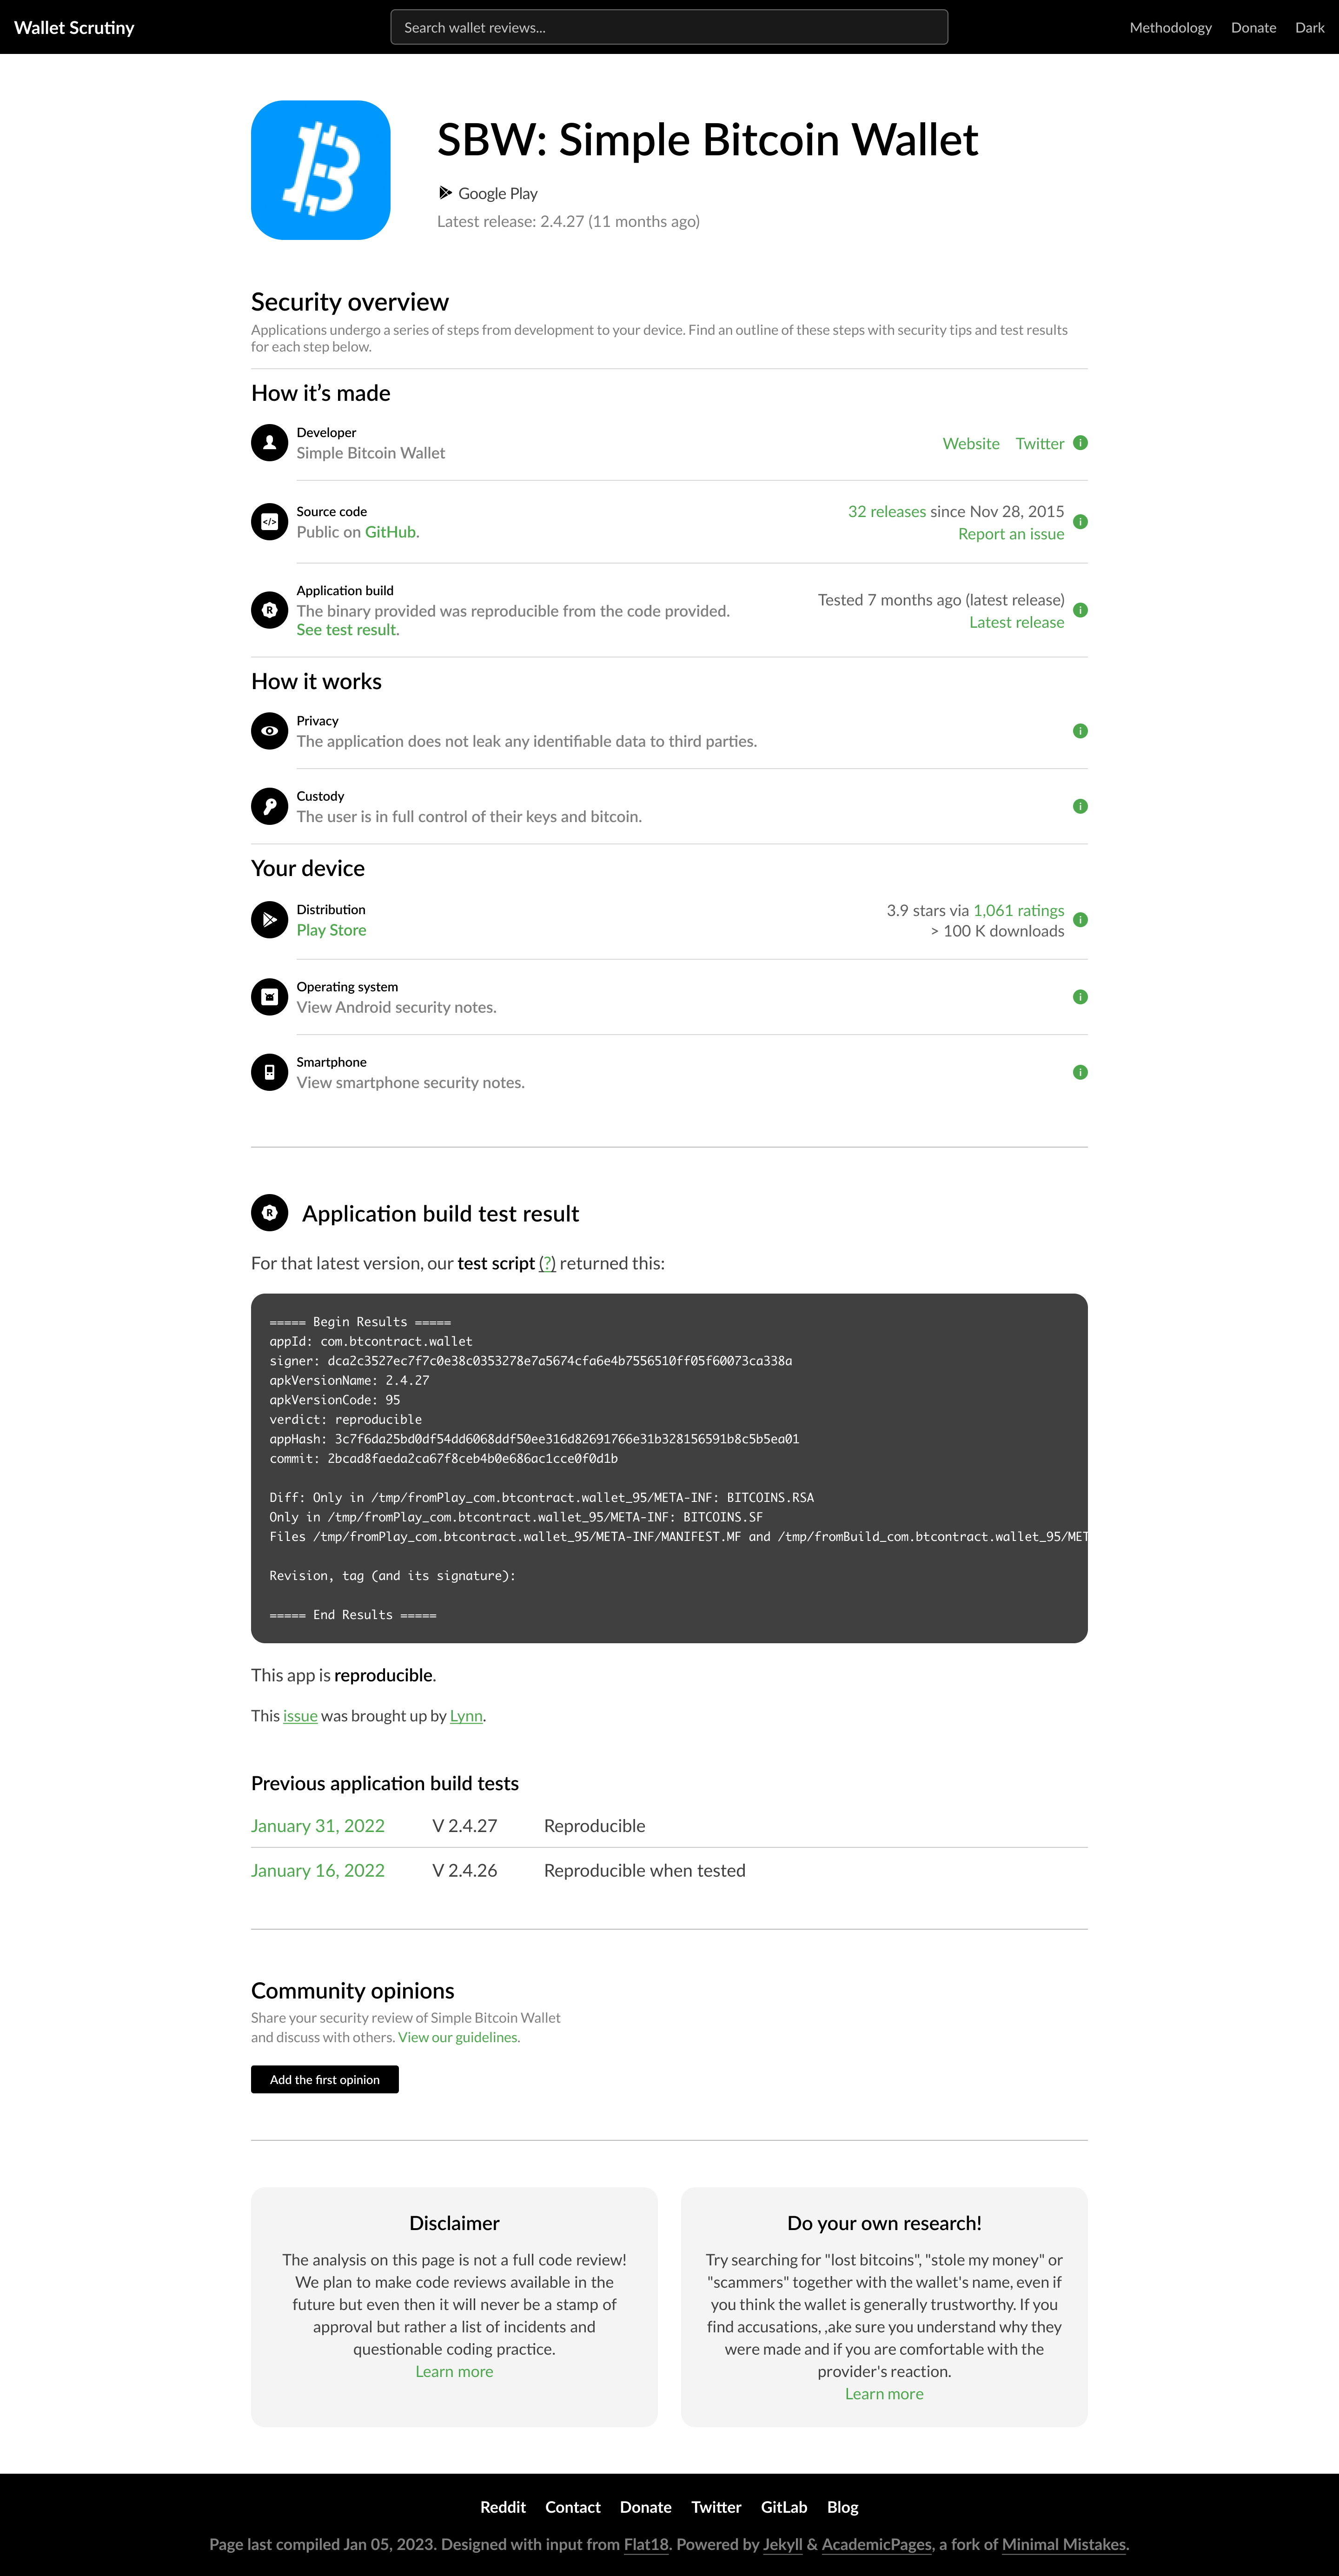Open the 1,061 ratings link
This screenshot has width=1339, height=2576.
tap(1018, 910)
